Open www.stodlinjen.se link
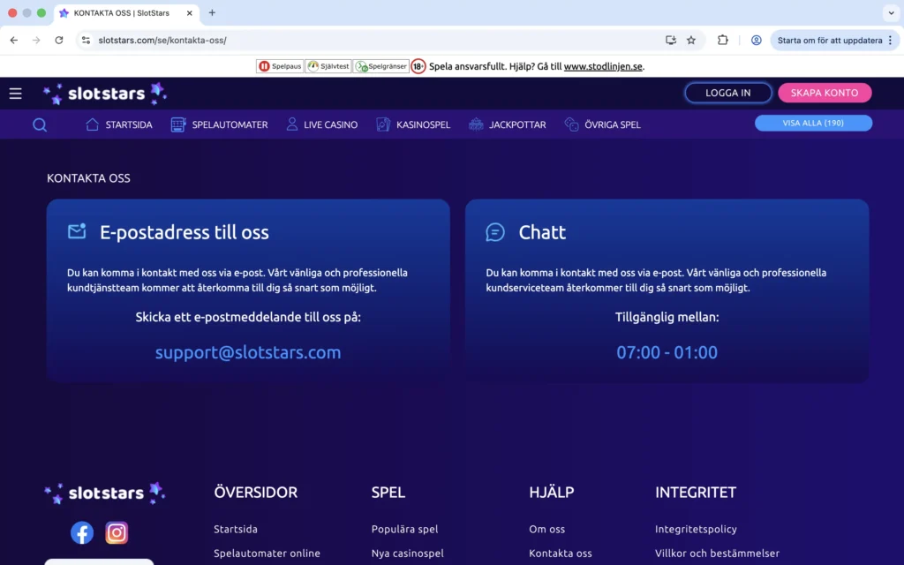This screenshot has width=904, height=565. tap(603, 66)
